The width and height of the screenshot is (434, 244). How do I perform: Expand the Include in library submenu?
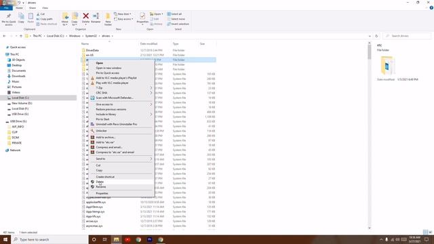(121, 115)
